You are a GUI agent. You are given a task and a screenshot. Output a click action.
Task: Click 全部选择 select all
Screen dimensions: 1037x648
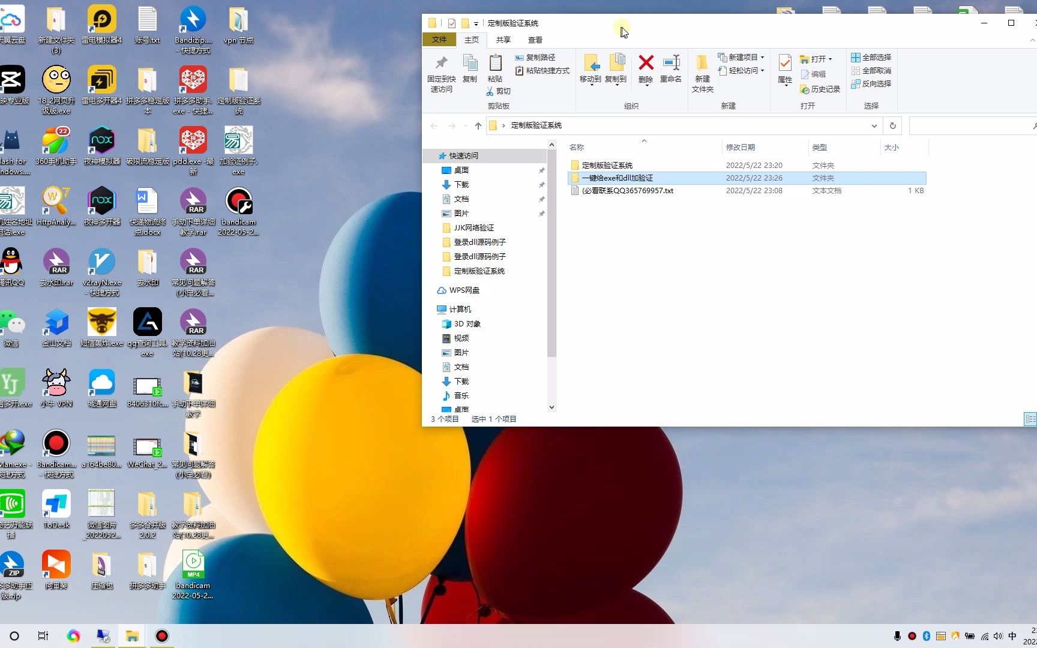coord(871,58)
